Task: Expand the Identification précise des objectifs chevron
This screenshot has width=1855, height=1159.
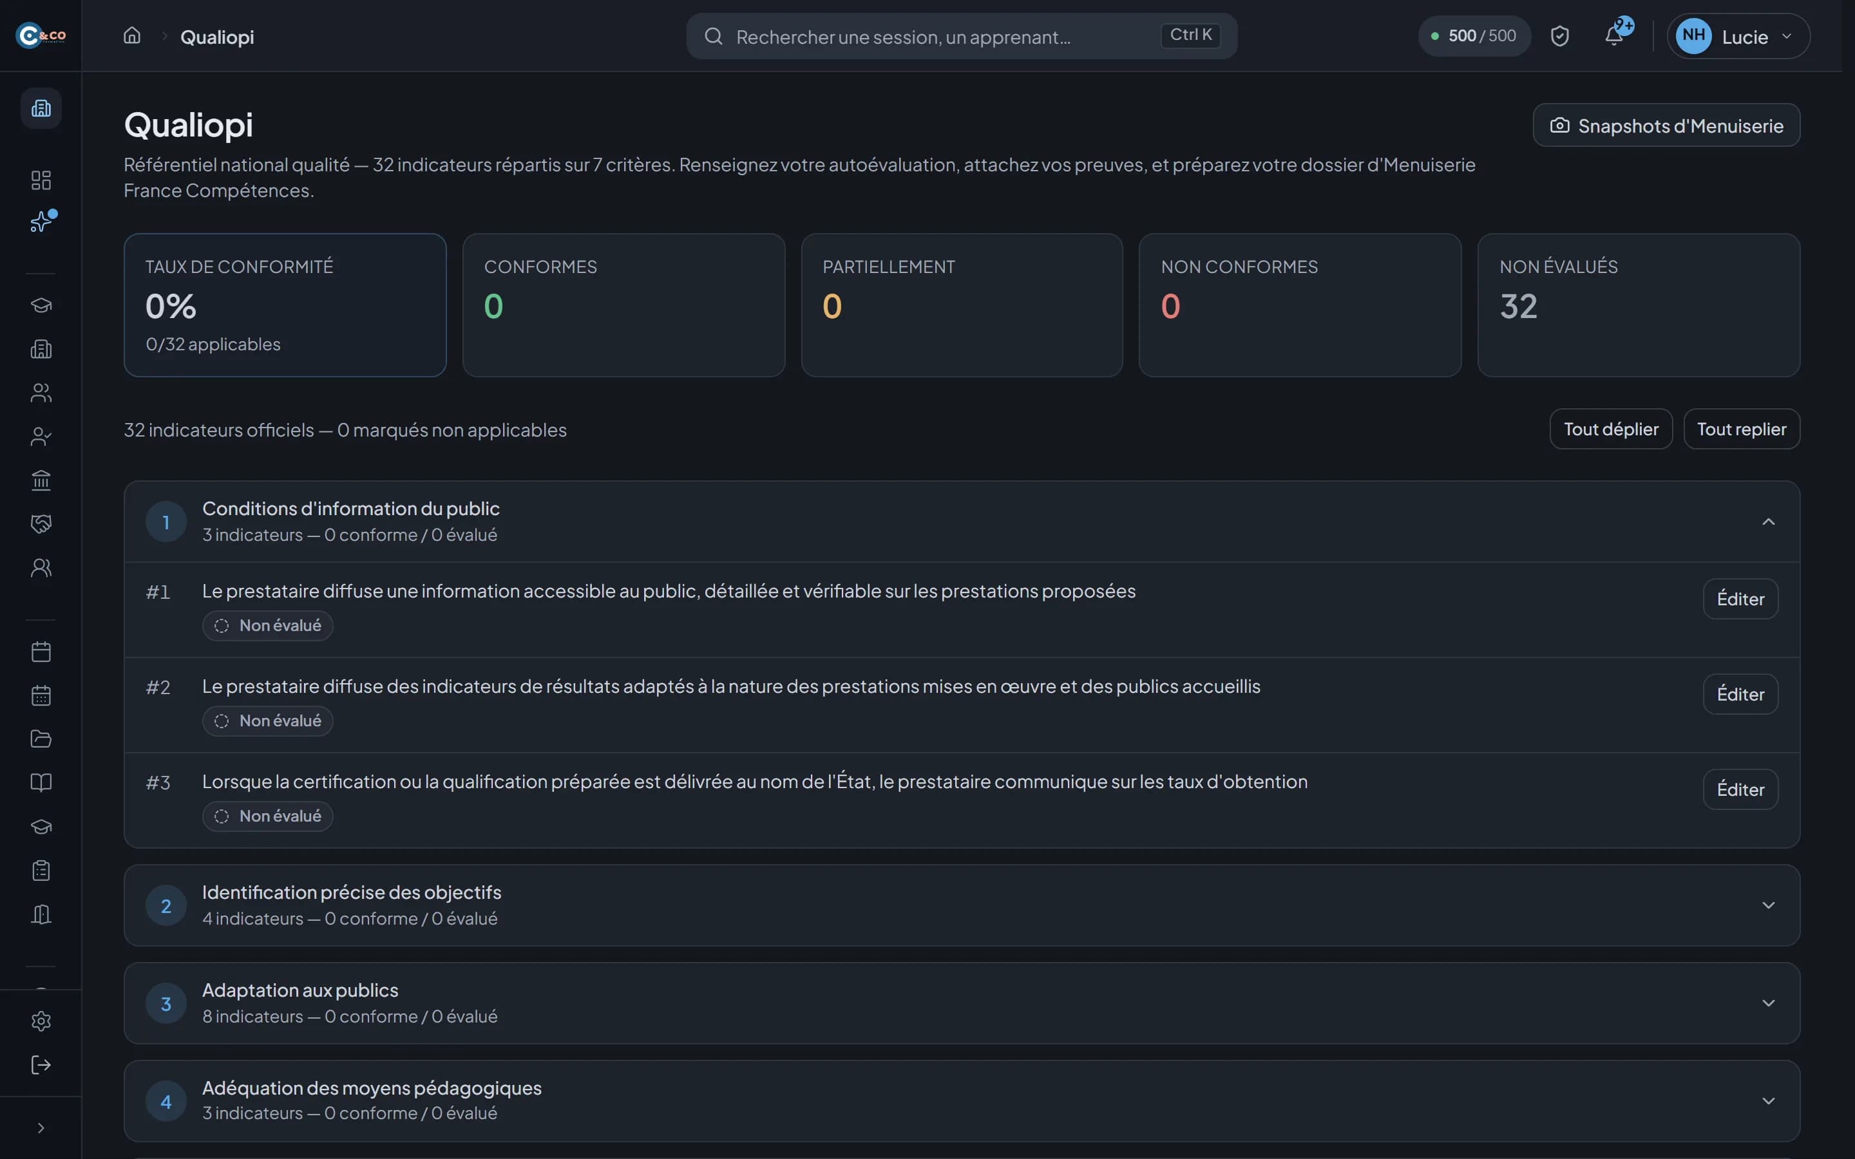Action: coord(1769,905)
